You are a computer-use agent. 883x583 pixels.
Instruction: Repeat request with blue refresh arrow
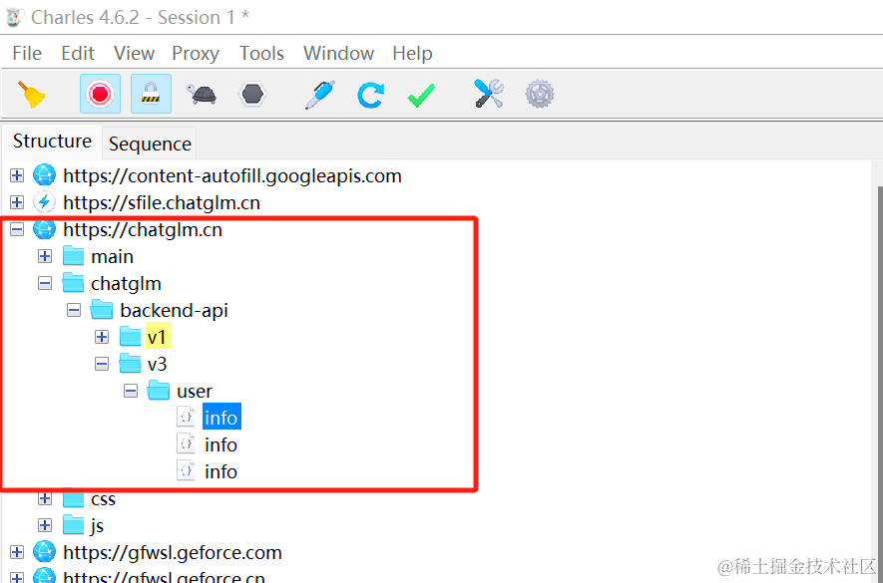point(370,95)
